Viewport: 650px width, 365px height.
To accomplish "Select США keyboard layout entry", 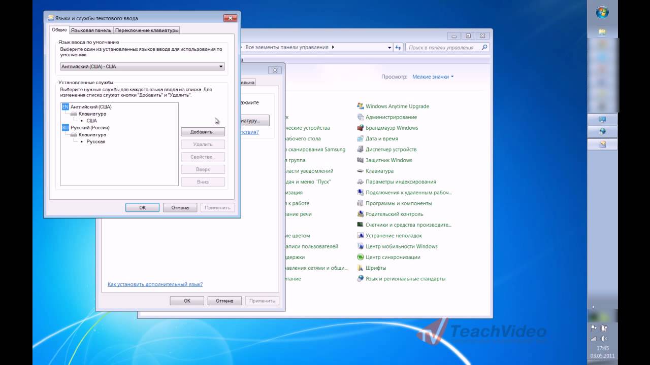I will click(91, 121).
